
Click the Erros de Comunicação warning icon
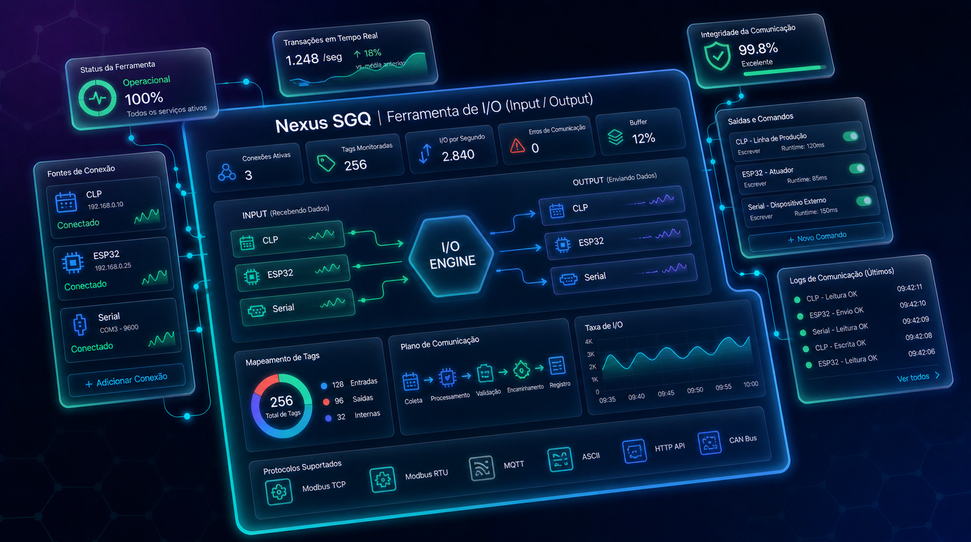[517, 146]
